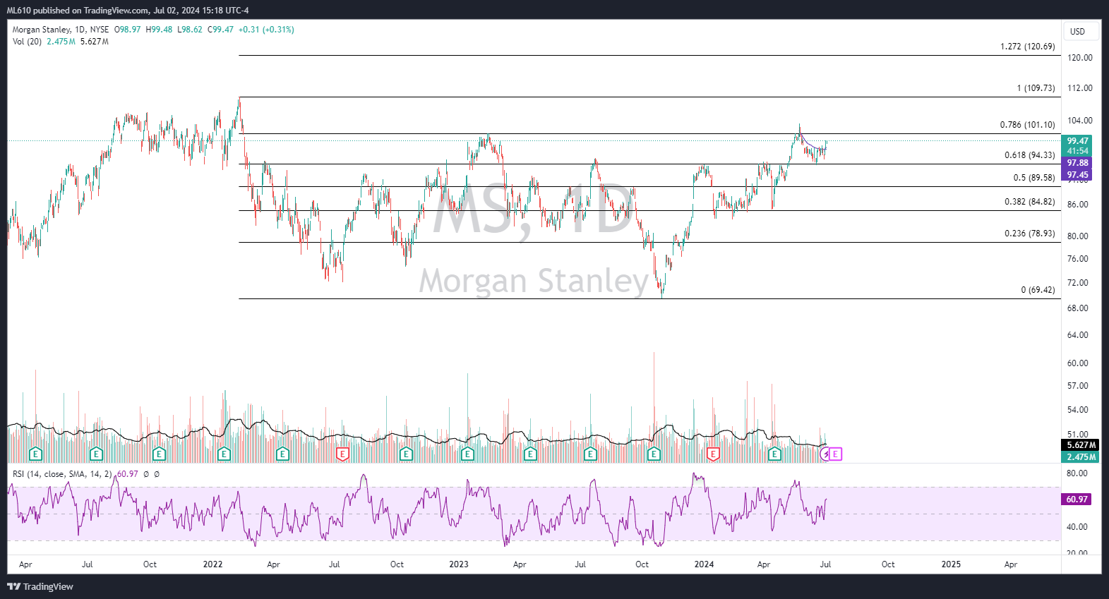The height and width of the screenshot is (599, 1109).
Task: Open the USD currency selector
Action: [x=1081, y=31]
